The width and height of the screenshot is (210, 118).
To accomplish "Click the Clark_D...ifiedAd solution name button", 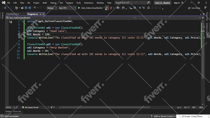I will click(162, 3).
